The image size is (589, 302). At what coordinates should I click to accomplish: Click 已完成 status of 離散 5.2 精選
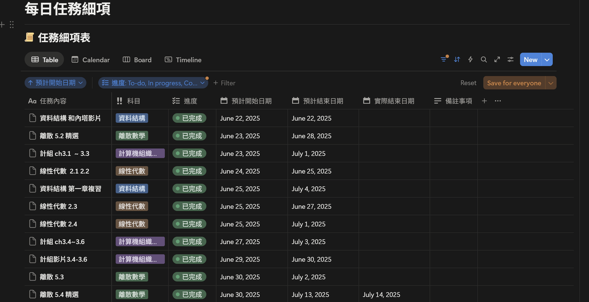coord(189,136)
